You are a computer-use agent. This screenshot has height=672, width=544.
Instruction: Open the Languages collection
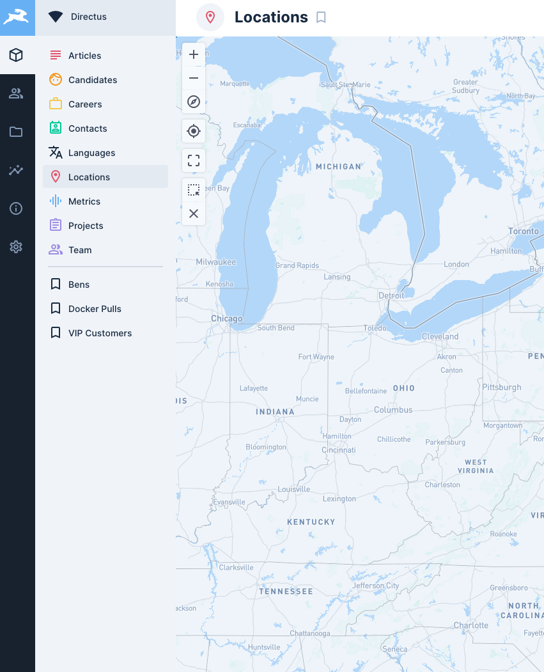click(x=105, y=153)
